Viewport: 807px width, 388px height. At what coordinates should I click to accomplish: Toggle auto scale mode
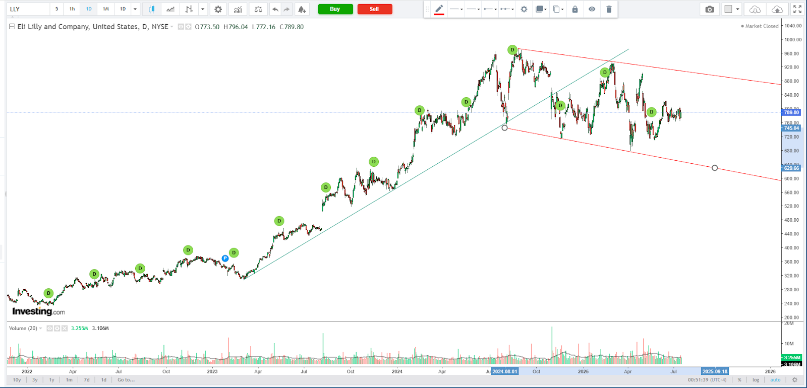[x=775, y=380]
